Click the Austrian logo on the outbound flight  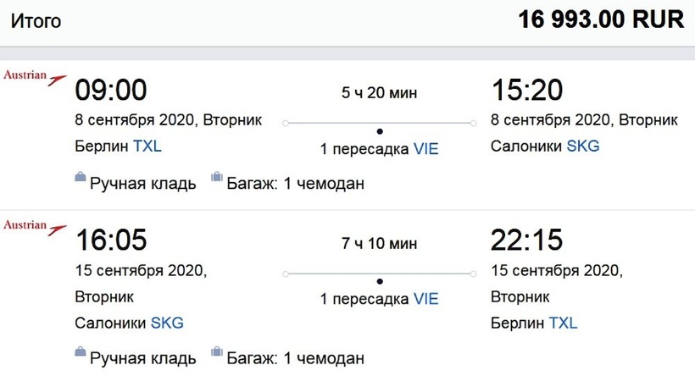pos(35,77)
